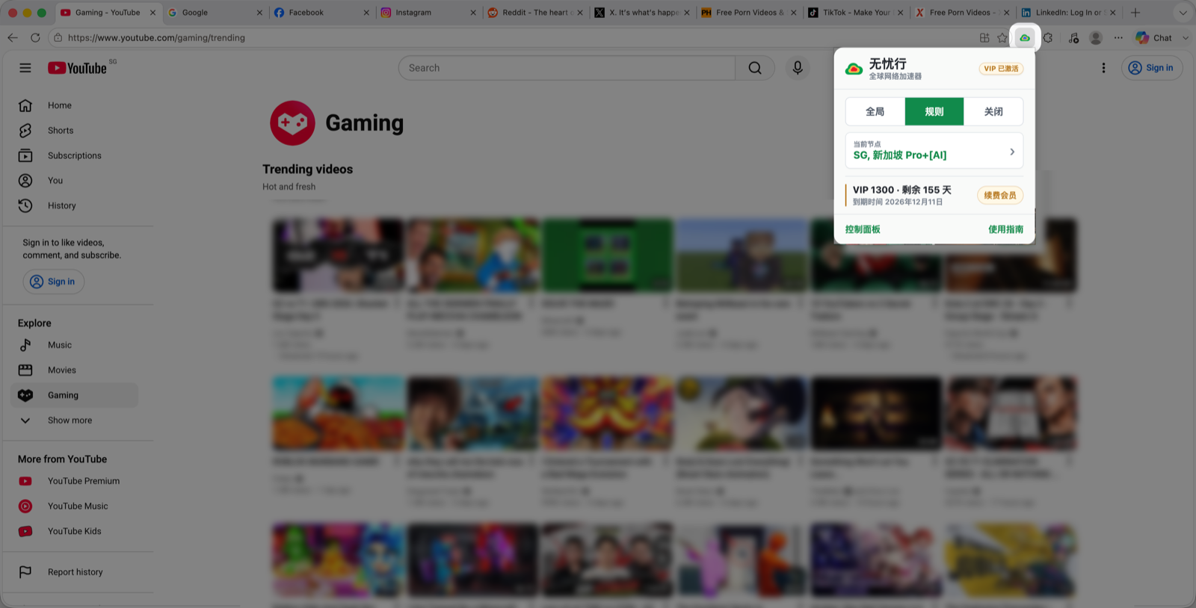Open the browser extensions puzzle icon
Screen dimensions: 1196x608
tap(1048, 38)
